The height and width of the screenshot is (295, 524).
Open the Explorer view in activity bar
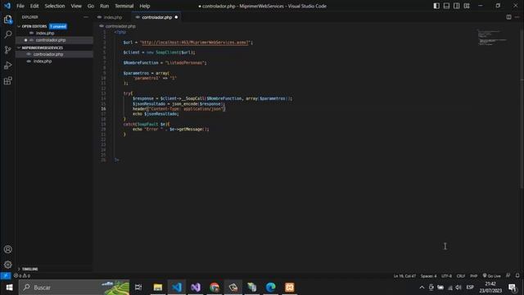coord(7,20)
